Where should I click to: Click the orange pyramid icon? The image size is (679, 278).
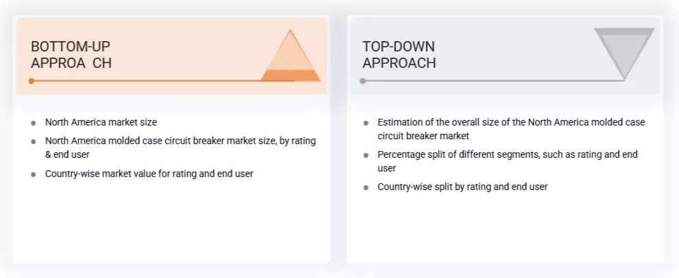click(x=291, y=58)
